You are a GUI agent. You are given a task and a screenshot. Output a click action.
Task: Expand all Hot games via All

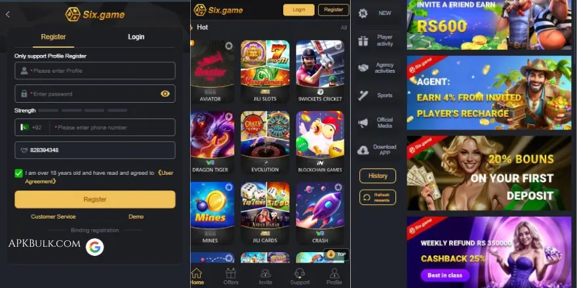pos(344,27)
